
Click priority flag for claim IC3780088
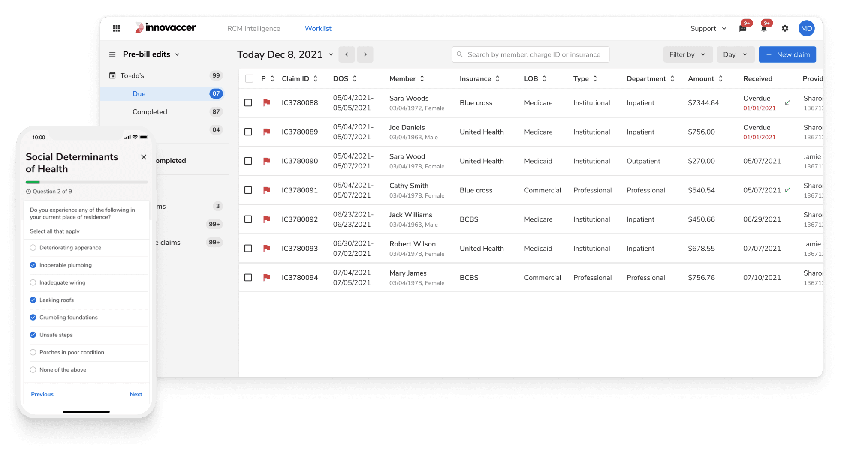click(x=266, y=102)
